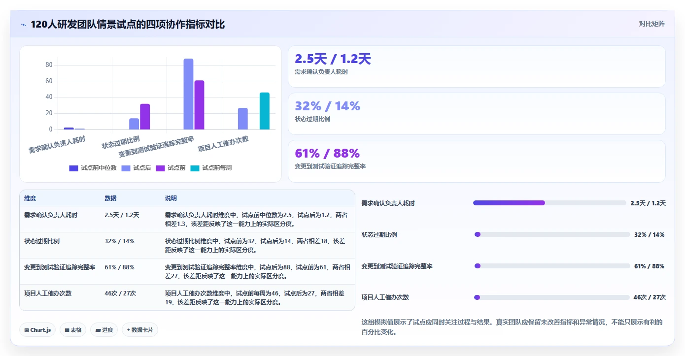Click the 变更到测试验证追踪完整率 progress bar
Viewport: 685px width, 356px height.
[x=552, y=266]
